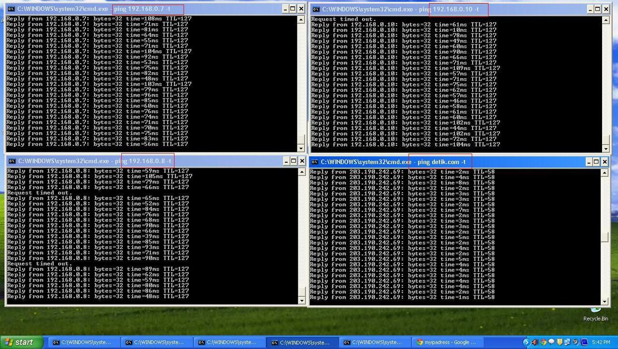
Task: Click the reply line with time=10ms from 192.168.0.10
Action: click(x=404, y=30)
